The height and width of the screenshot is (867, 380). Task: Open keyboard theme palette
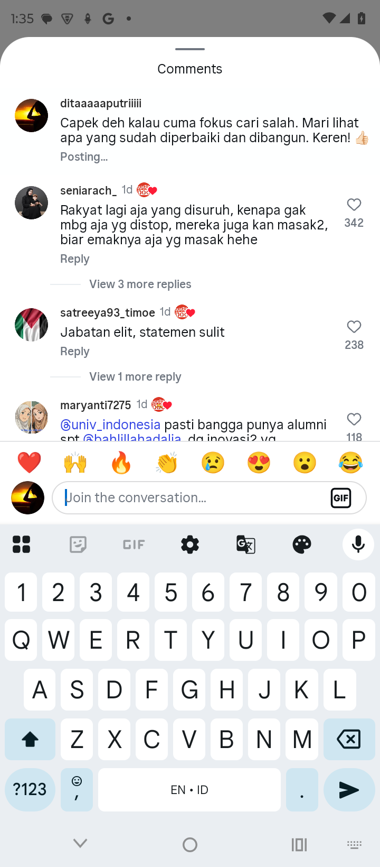[x=302, y=545]
